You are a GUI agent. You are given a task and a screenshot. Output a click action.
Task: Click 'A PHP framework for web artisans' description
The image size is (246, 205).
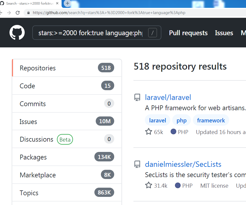click(195, 108)
